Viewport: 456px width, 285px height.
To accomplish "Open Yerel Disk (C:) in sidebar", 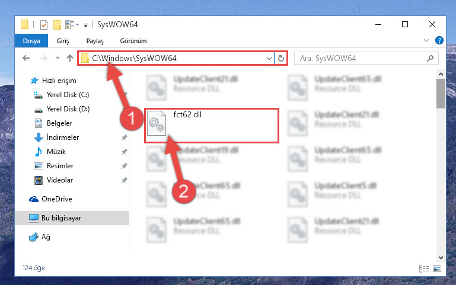I will 68,95.
